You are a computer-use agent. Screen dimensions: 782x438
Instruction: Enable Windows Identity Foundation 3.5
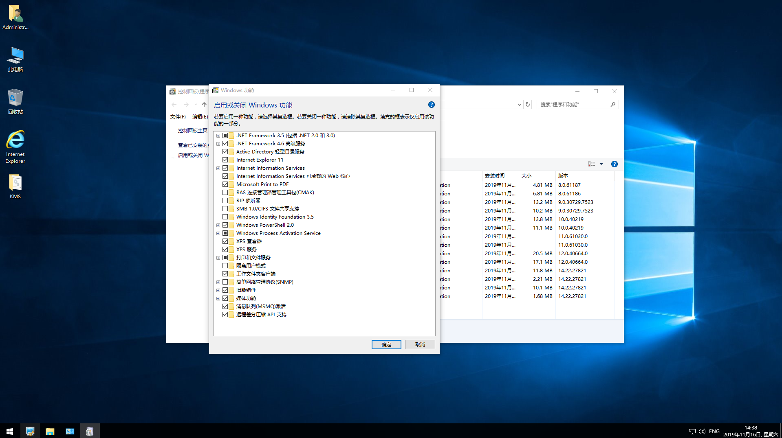pyautogui.click(x=225, y=217)
